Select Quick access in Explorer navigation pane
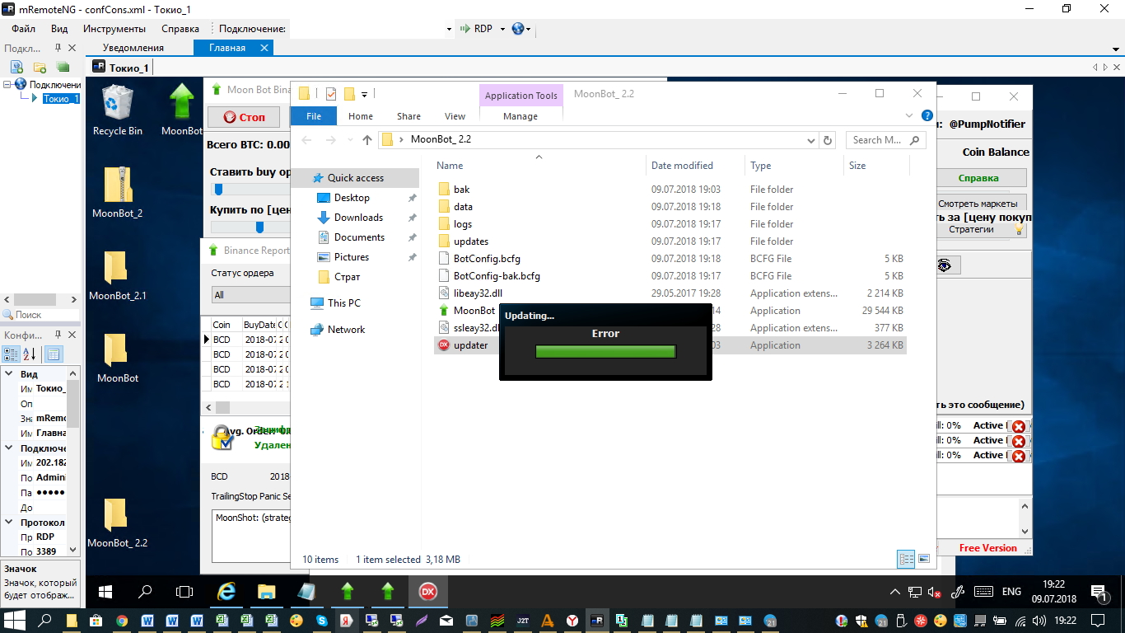The width and height of the screenshot is (1125, 633). (x=356, y=178)
